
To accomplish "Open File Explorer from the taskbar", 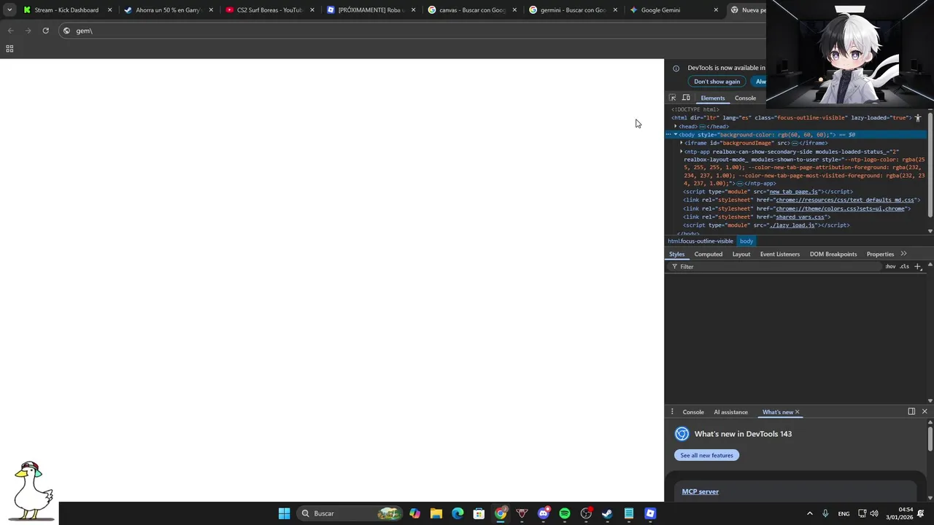I will (x=436, y=513).
